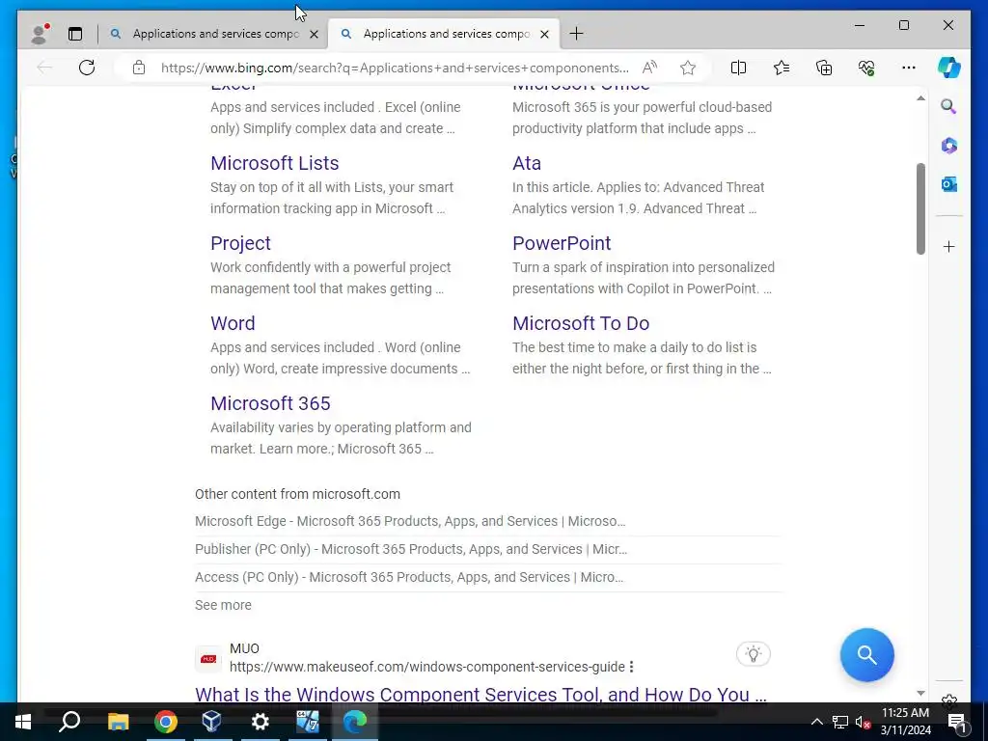
Task: Add page to favorites star icon
Action: click(687, 68)
